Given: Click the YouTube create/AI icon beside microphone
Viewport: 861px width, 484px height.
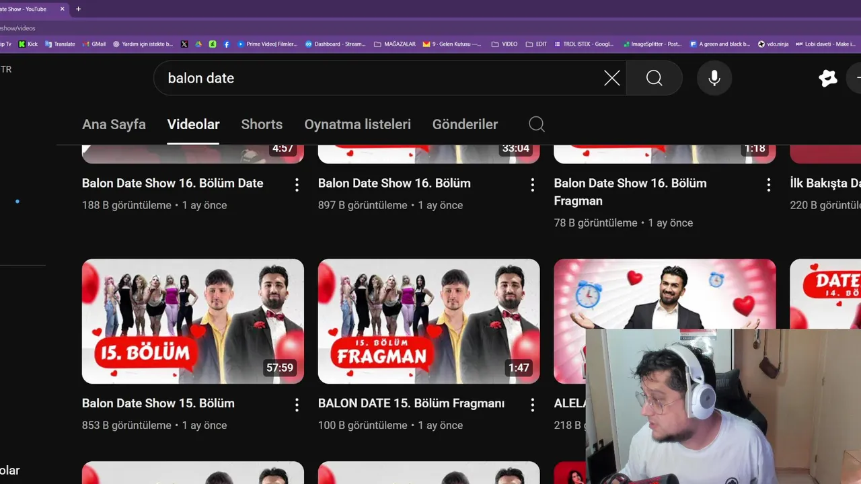Looking at the screenshot, I should tap(828, 78).
